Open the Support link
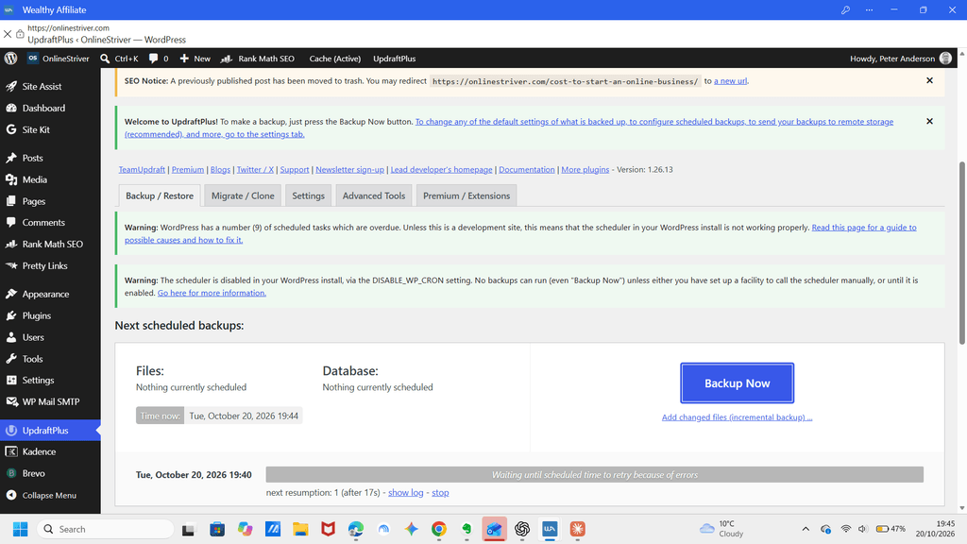Viewport: 967px width, 544px height. click(x=295, y=169)
